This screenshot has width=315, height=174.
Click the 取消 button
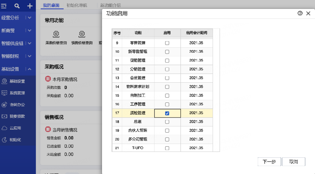(x=294, y=162)
